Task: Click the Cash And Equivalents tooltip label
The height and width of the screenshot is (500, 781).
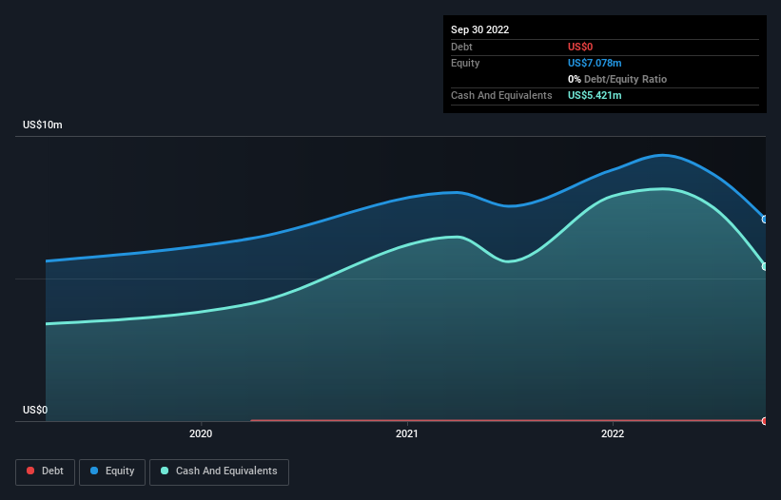Action: click(x=501, y=95)
